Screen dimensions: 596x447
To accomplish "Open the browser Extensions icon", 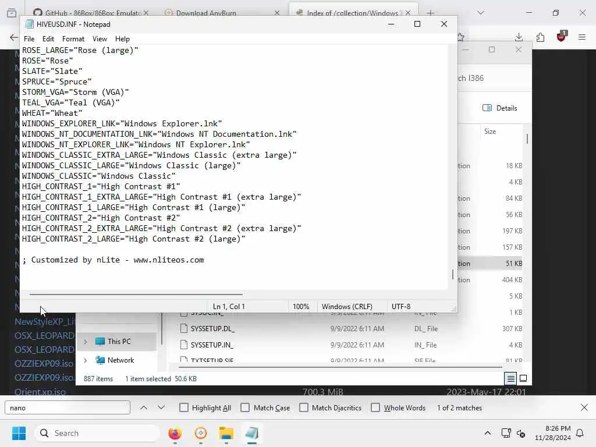I will click(x=540, y=37).
